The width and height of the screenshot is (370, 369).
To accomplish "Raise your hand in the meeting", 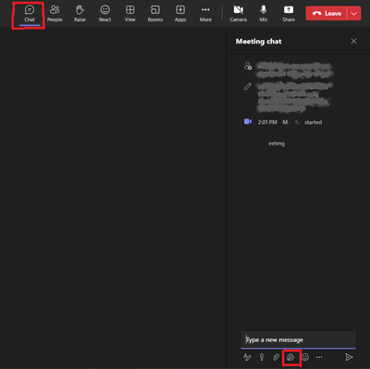I will (80, 14).
